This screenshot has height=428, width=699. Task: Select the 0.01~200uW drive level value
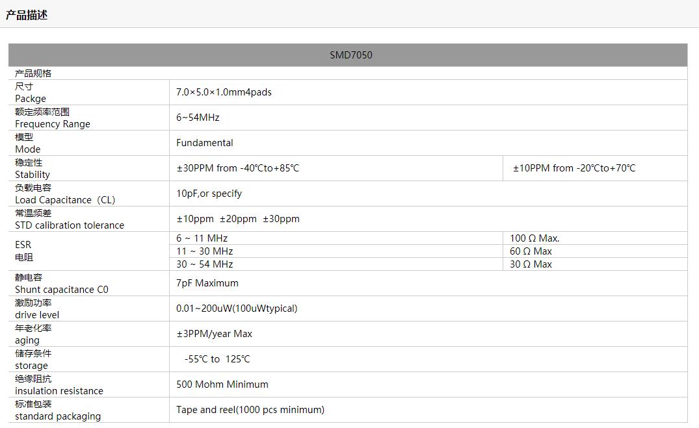pyautogui.click(x=237, y=308)
